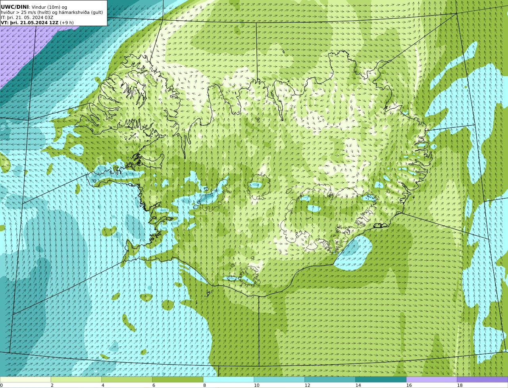Click the 'hviður > 25 m/s' description line
Viewport: 508px width, 388px height.
pyautogui.click(x=52, y=12)
